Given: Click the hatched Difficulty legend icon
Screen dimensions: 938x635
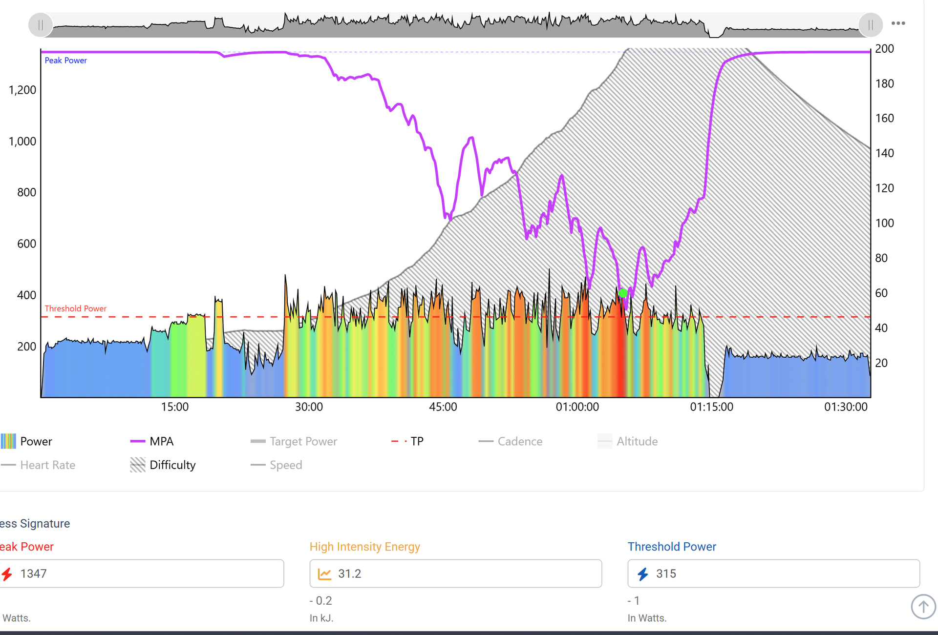Looking at the screenshot, I should (138, 465).
